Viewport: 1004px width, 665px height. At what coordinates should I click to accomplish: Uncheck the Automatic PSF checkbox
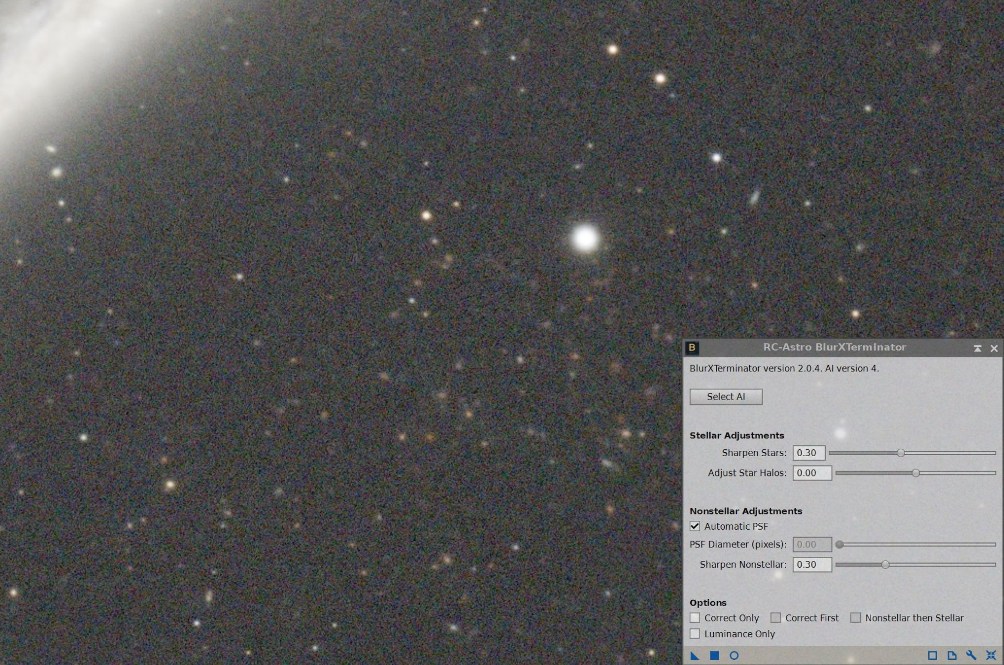tap(695, 526)
